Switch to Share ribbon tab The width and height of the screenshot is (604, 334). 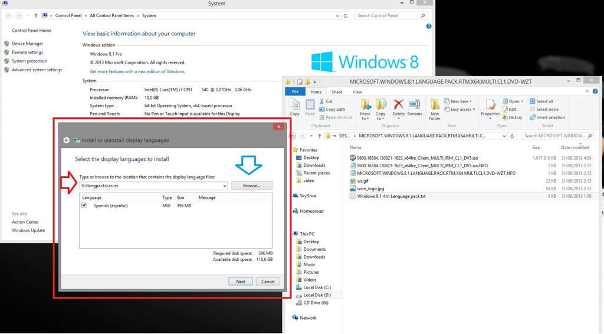click(337, 92)
